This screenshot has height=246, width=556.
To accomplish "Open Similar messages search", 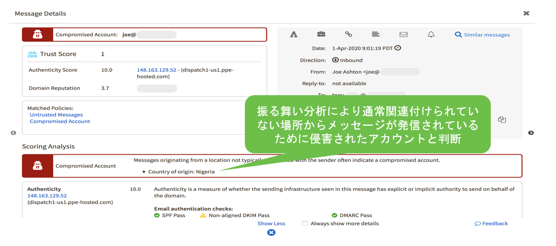I will (x=482, y=35).
